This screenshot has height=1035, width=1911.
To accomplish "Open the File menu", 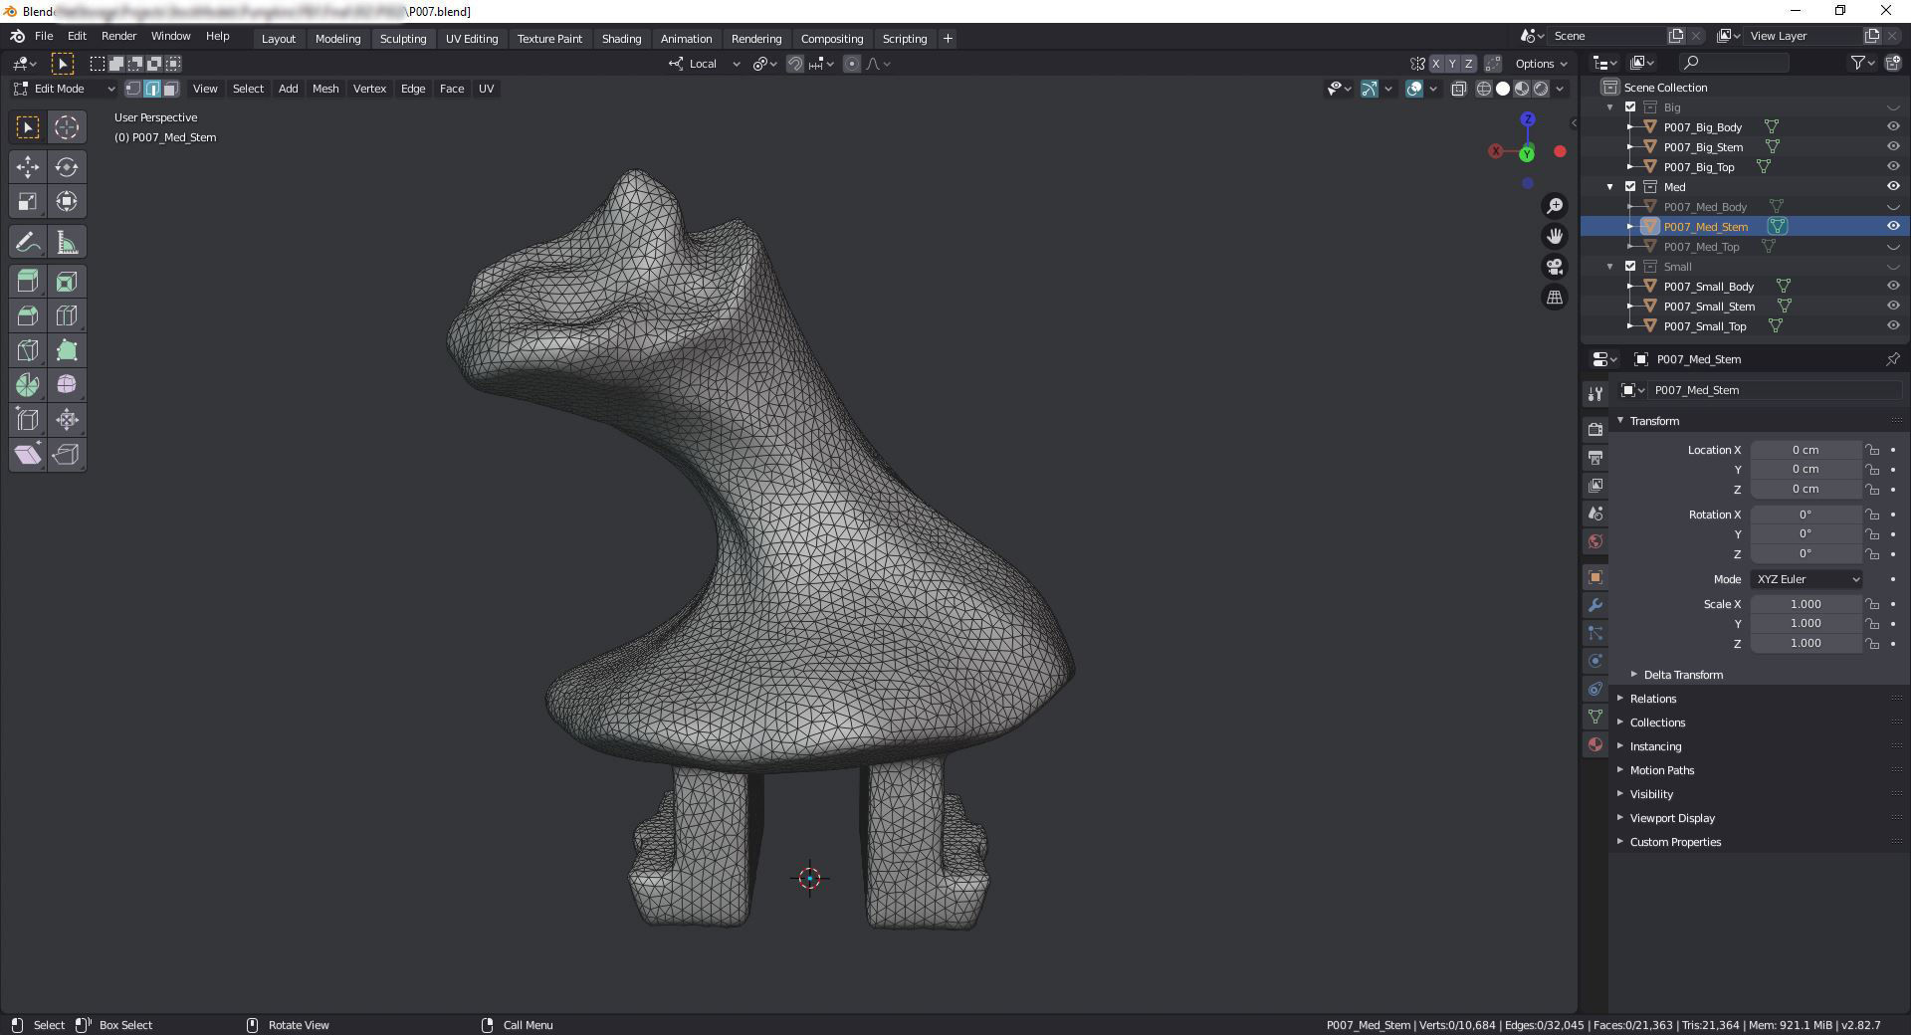I will coord(44,36).
